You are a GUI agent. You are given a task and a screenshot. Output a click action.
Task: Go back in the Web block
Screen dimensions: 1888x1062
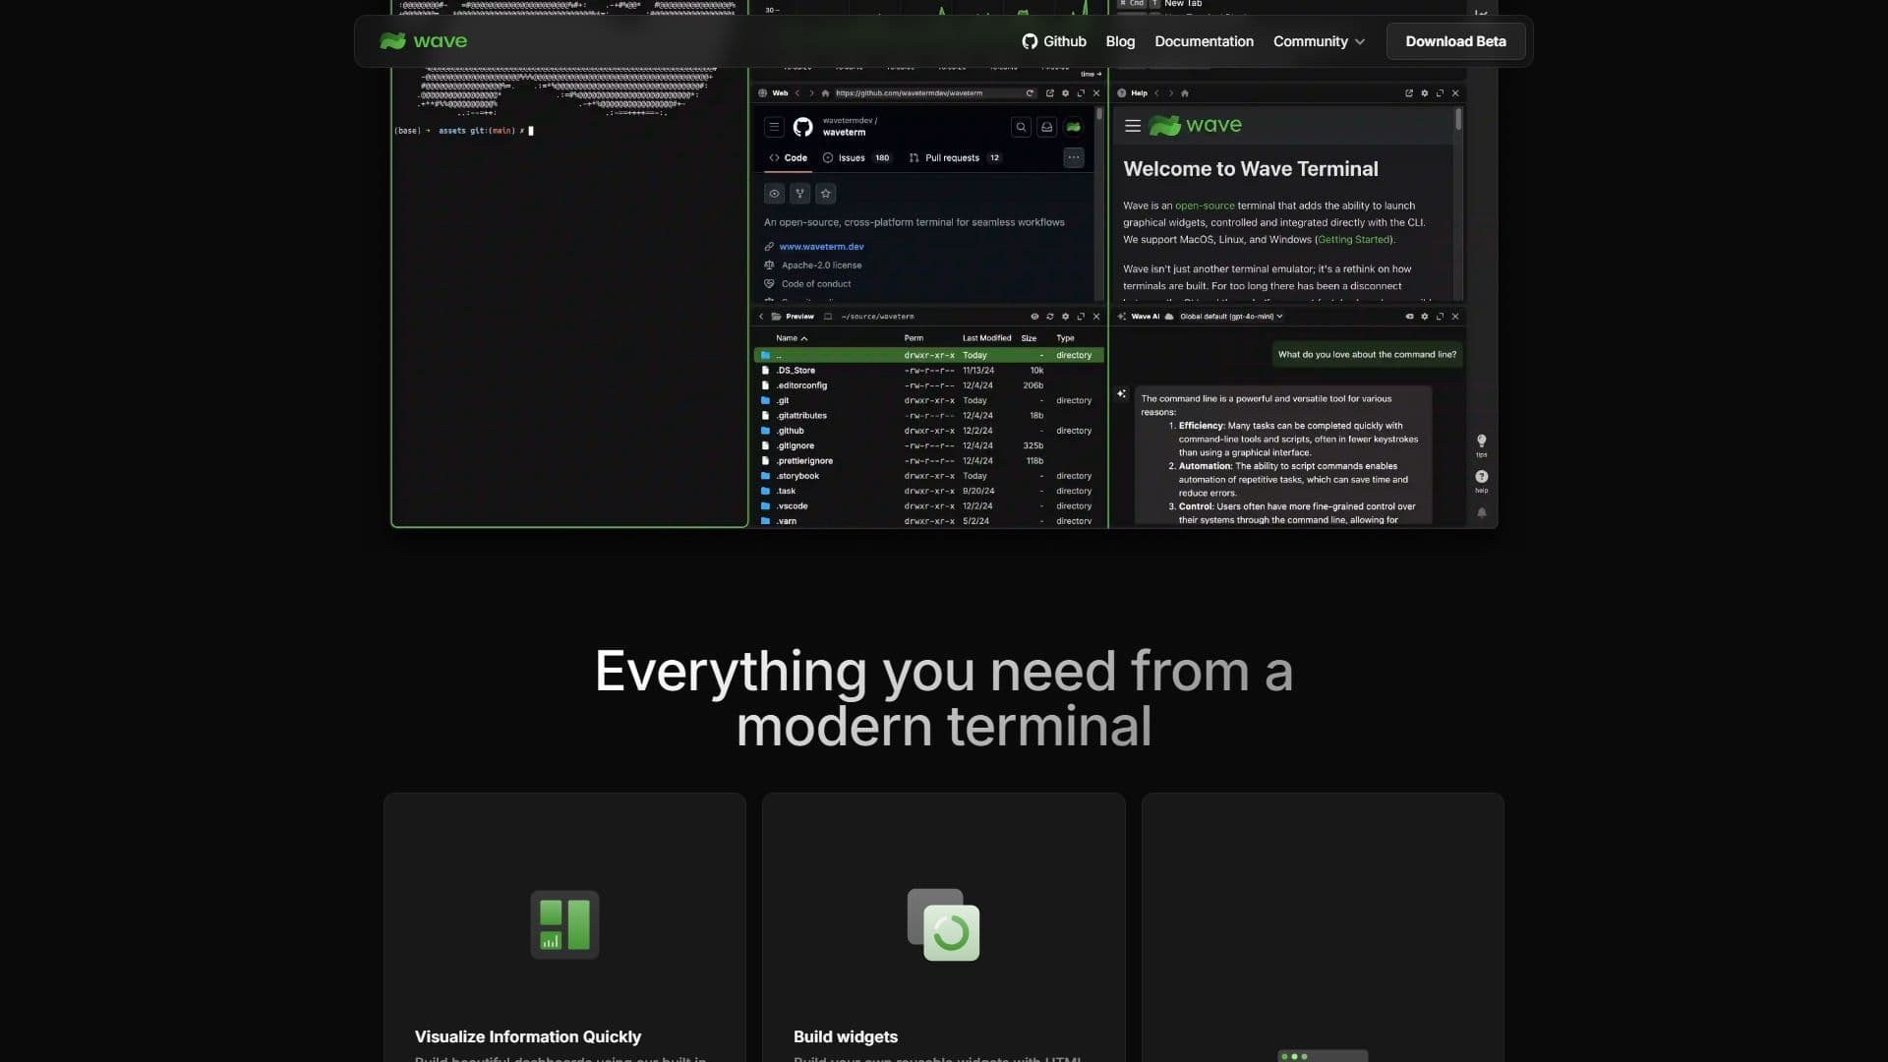tap(797, 93)
